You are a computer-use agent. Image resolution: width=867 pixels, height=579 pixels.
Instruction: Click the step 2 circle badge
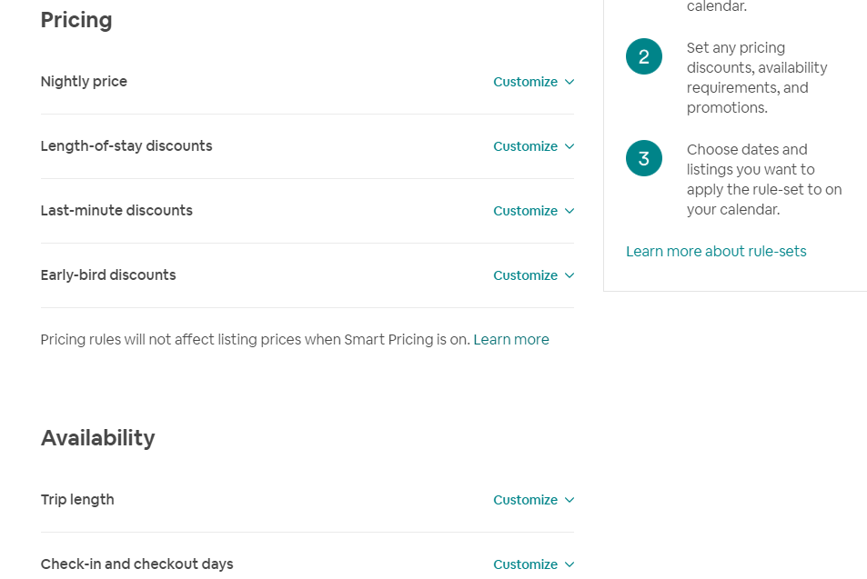tap(644, 57)
